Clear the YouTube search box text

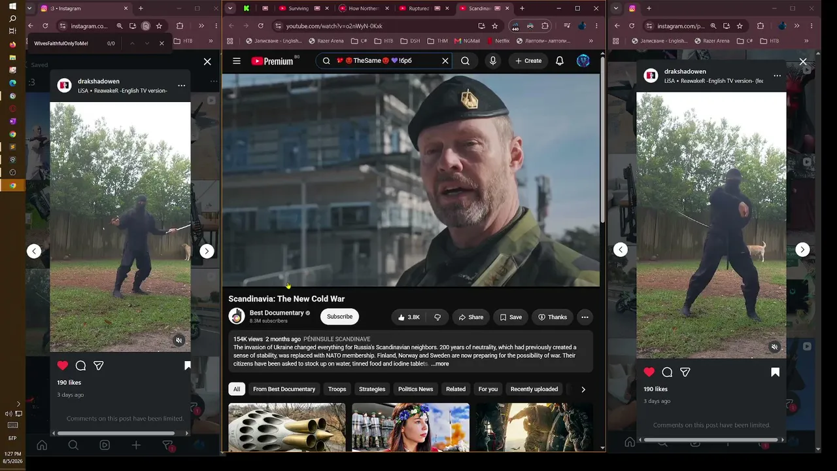click(x=445, y=61)
